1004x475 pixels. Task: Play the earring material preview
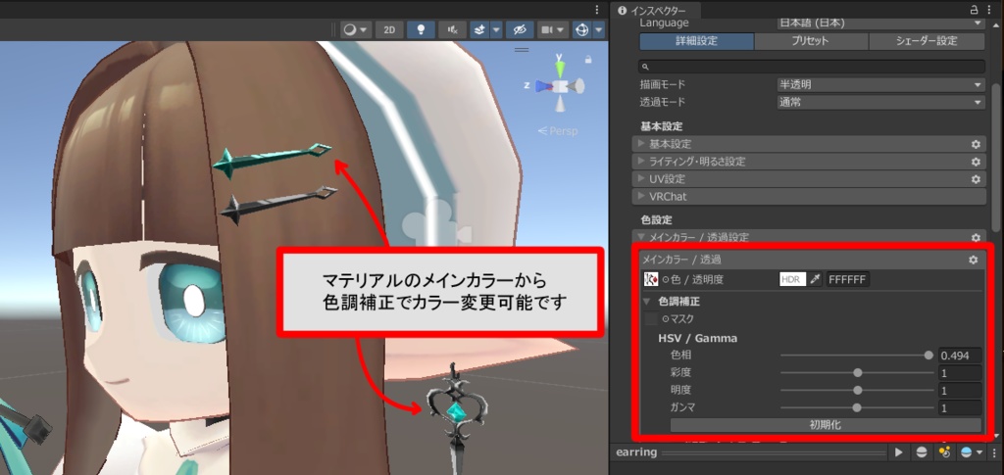pos(899,452)
